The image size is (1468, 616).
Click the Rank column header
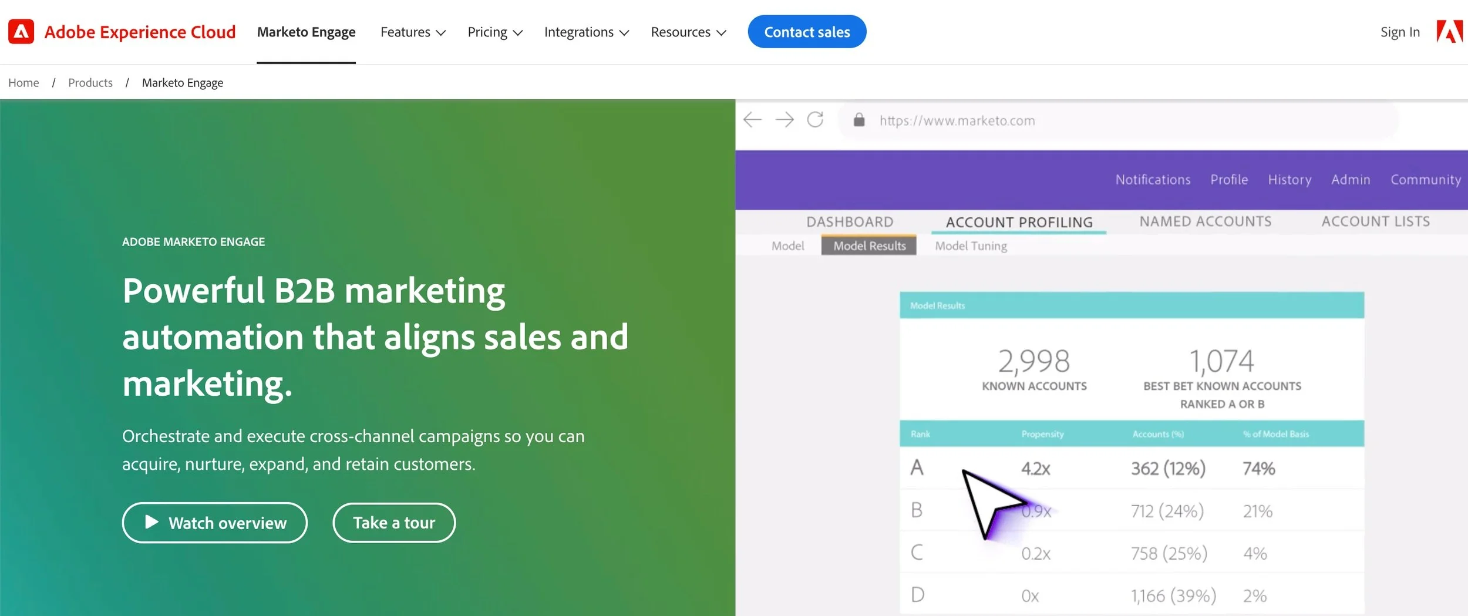(x=920, y=434)
